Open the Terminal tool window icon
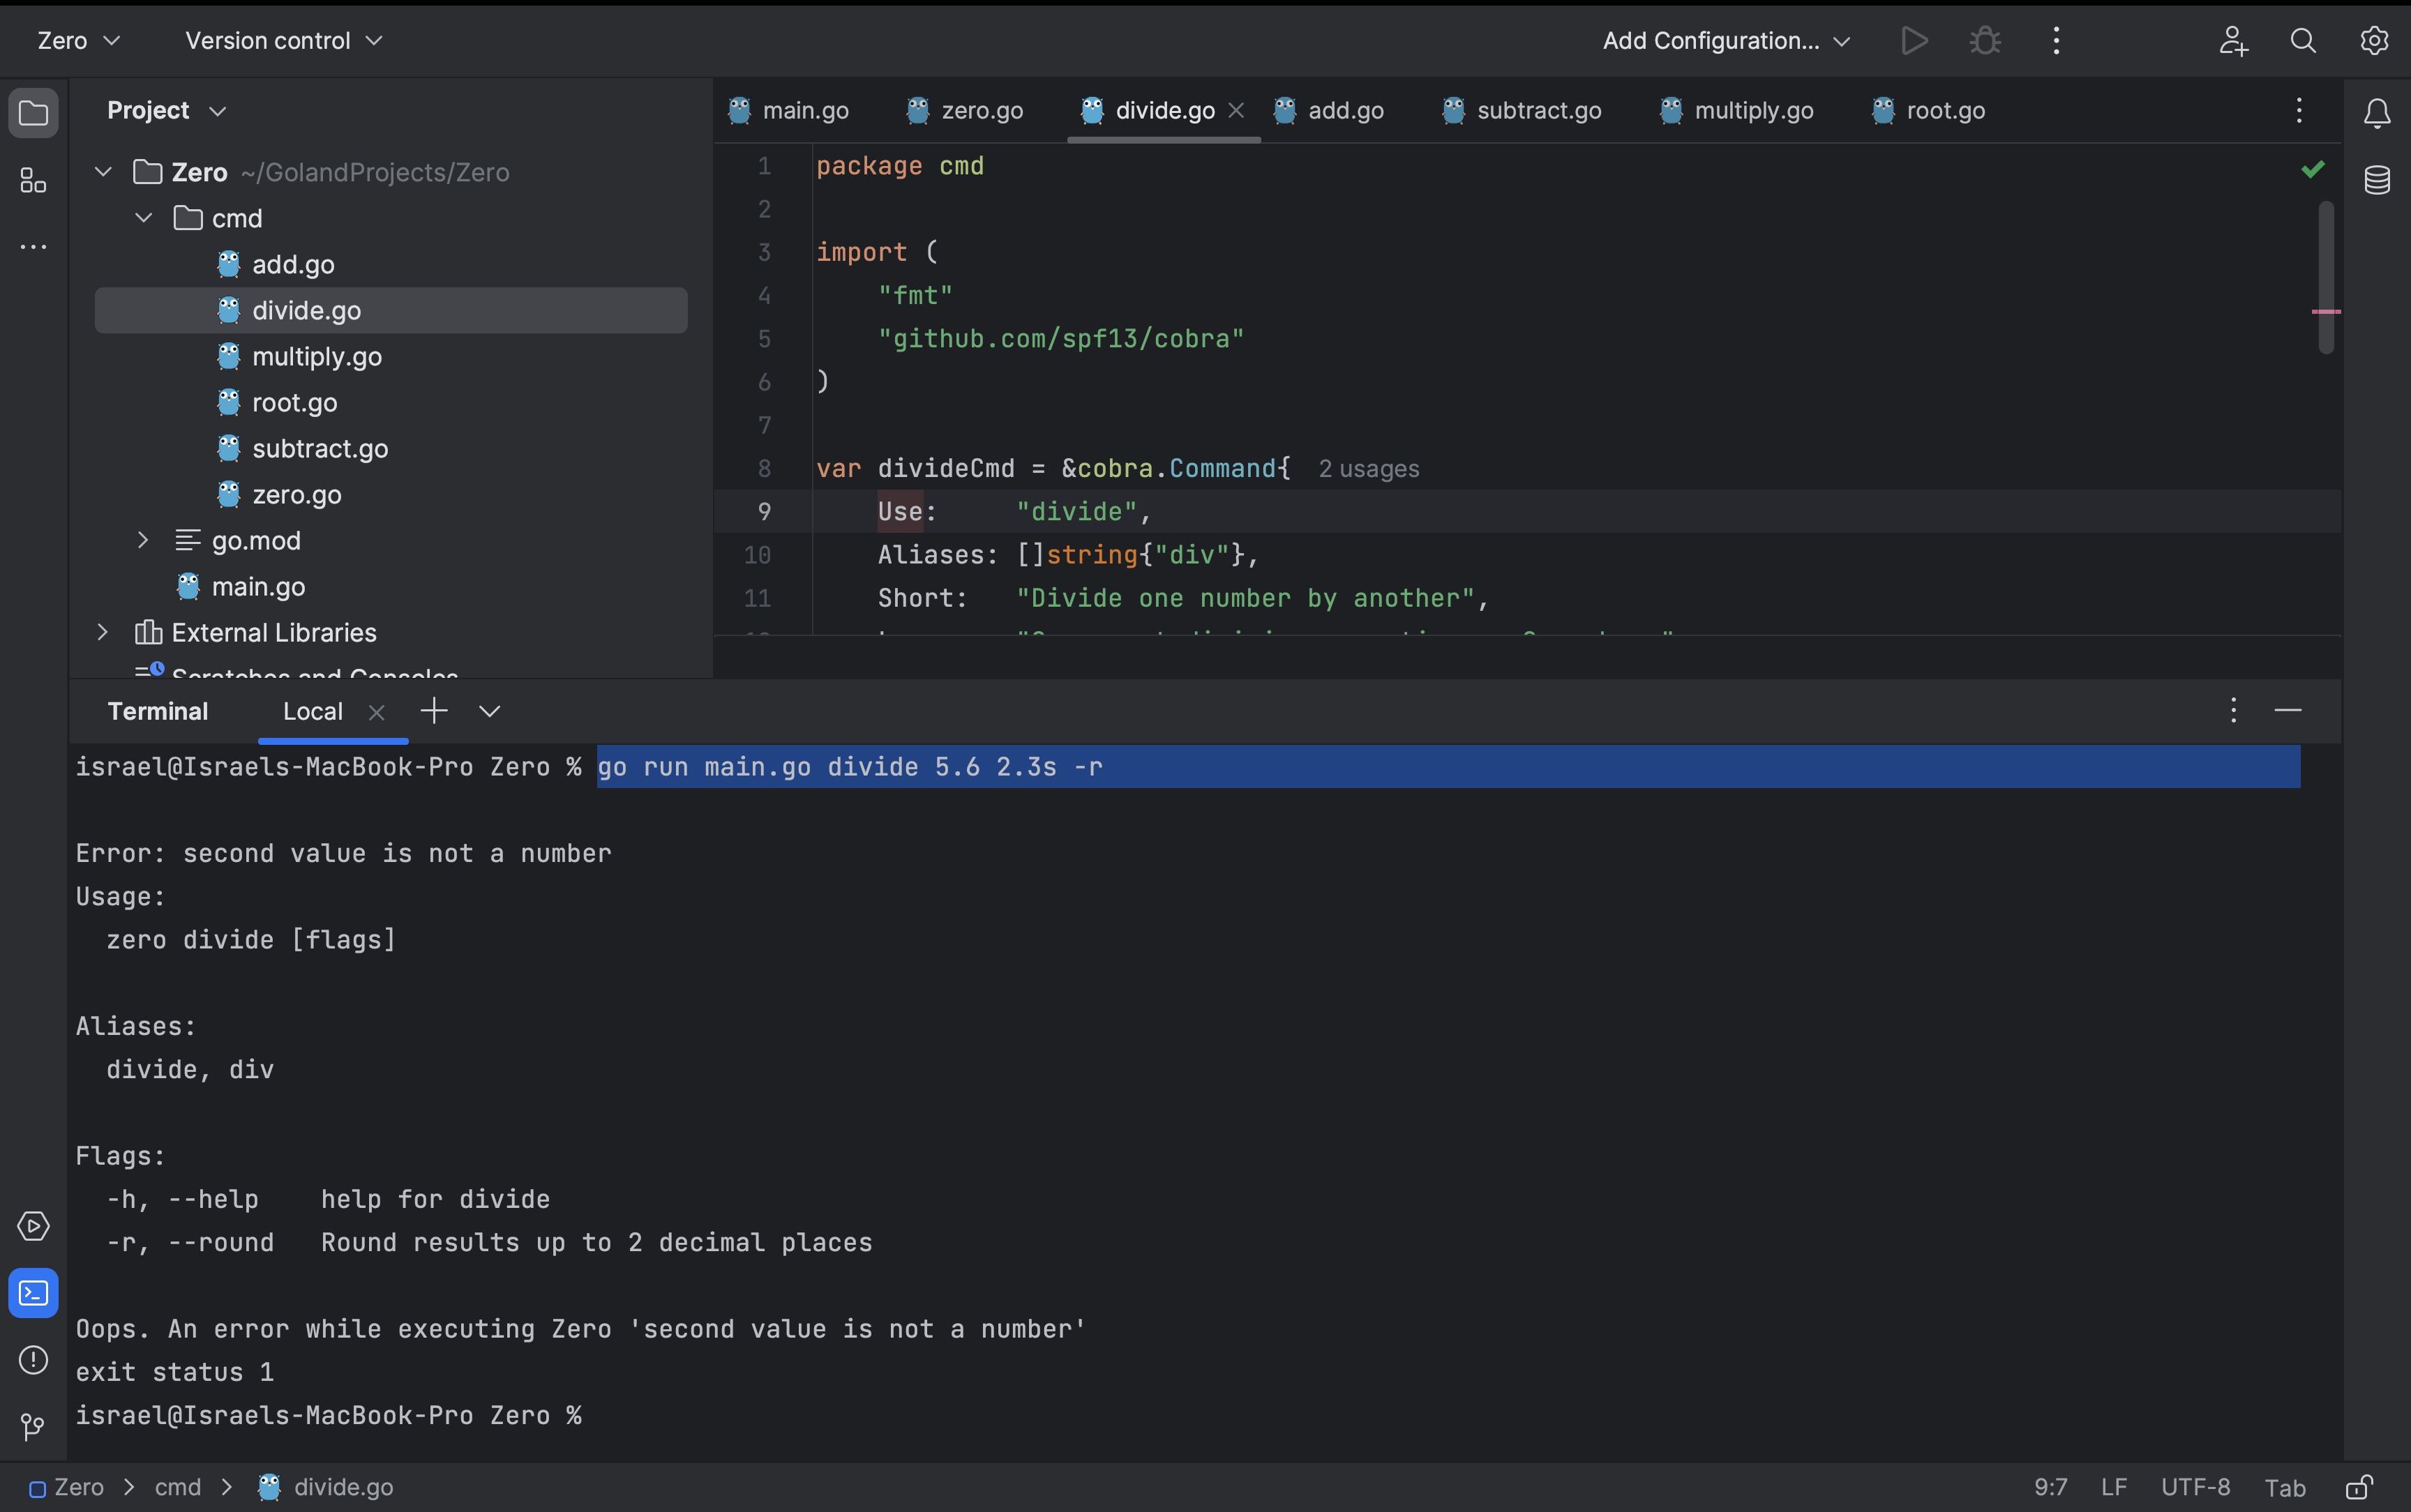The image size is (2411, 1512). (x=33, y=1292)
